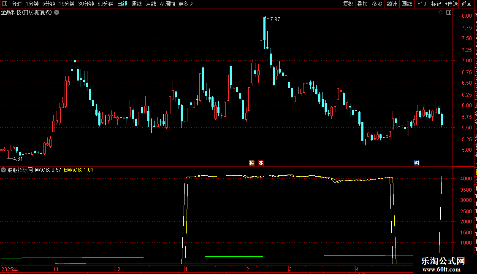Switch to 分时 intraday view
Viewport: 477px width, 274px height.
point(17,4)
